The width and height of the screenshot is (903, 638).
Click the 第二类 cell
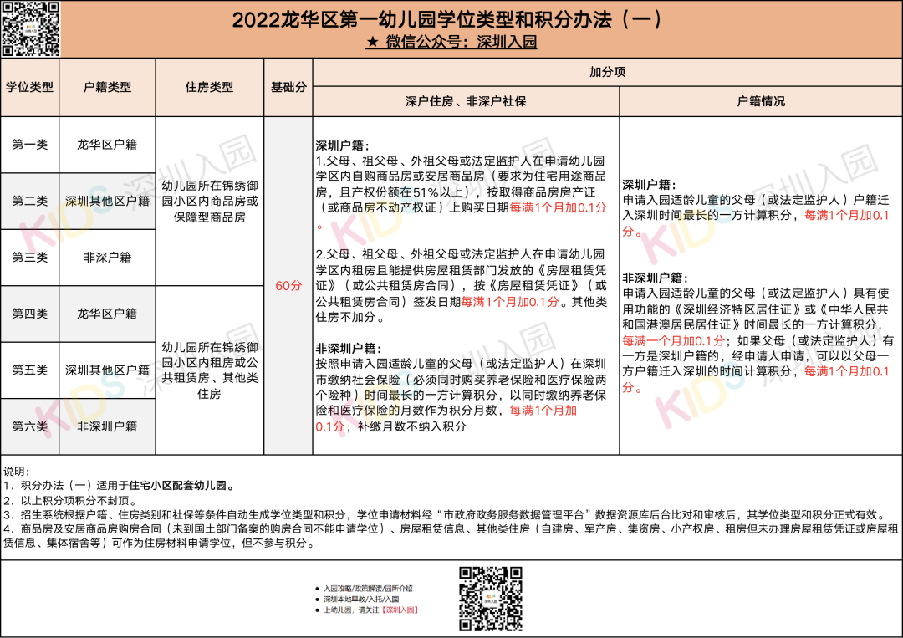[x=29, y=201]
